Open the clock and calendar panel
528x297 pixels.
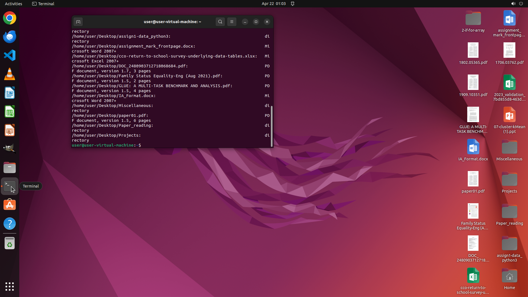pos(273,4)
